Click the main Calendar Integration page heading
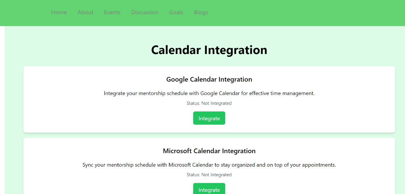The width and height of the screenshot is (405, 194). click(209, 50)
